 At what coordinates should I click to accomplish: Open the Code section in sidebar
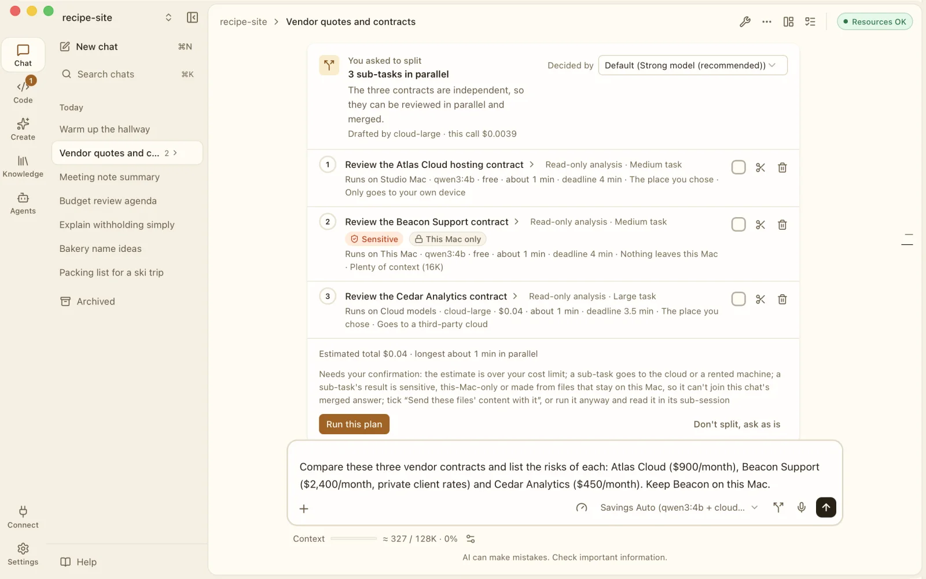click(x=23, y=92)
